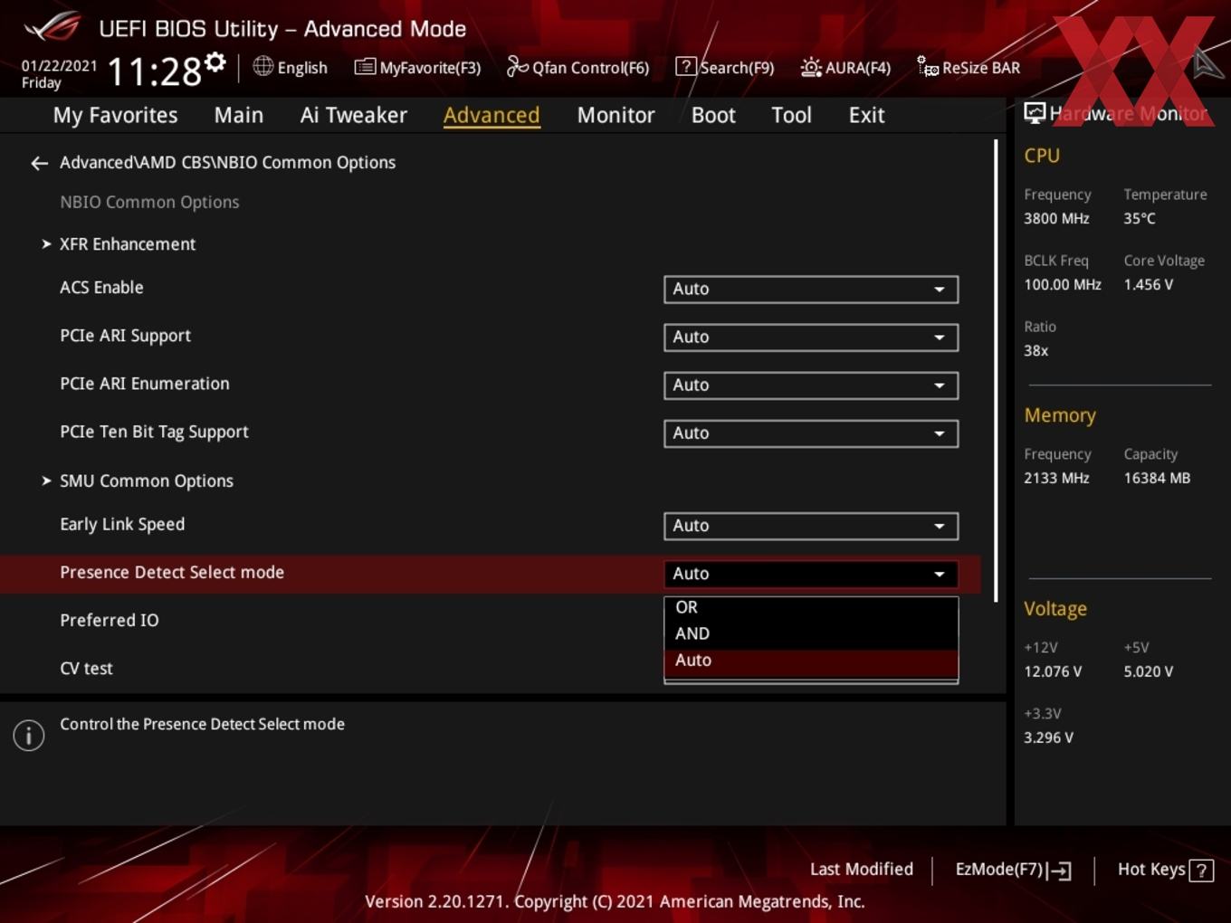Select the Advanced tab
The height and width of the screenshot is (923, 1231).
tap(491, 115)
